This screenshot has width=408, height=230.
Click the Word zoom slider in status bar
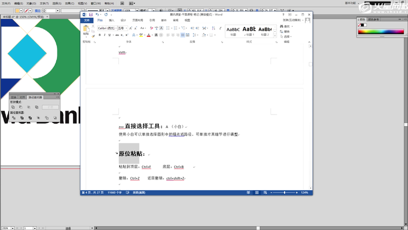point(285,192)
